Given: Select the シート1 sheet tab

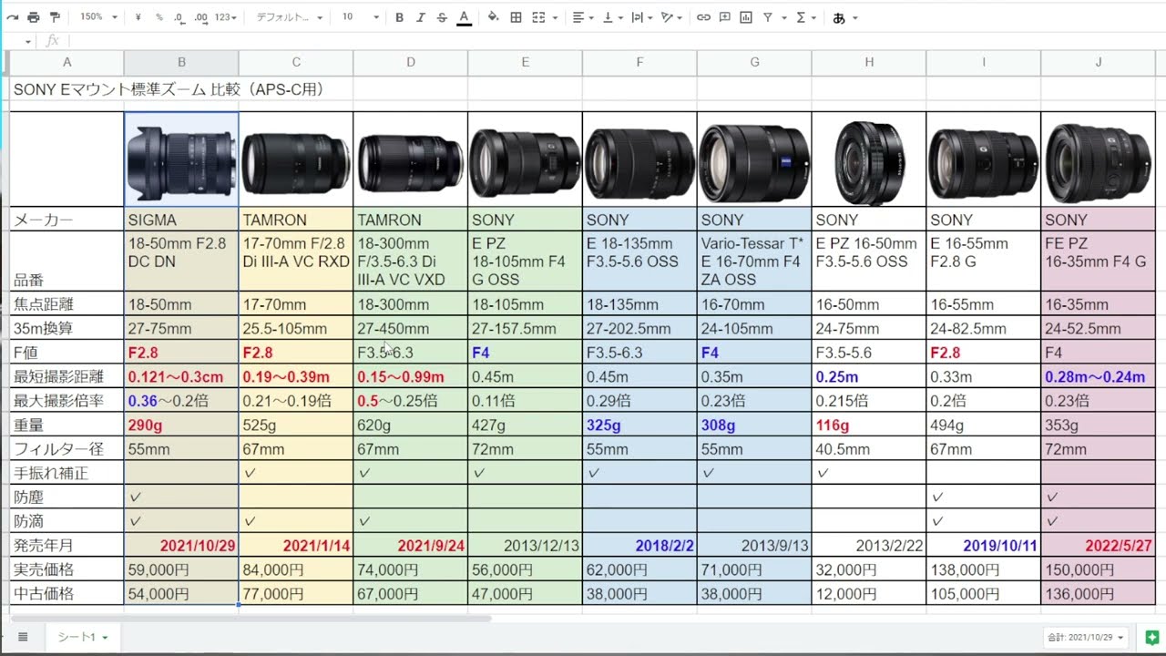Looking at the screenshot, I should [x=82, y=637].
